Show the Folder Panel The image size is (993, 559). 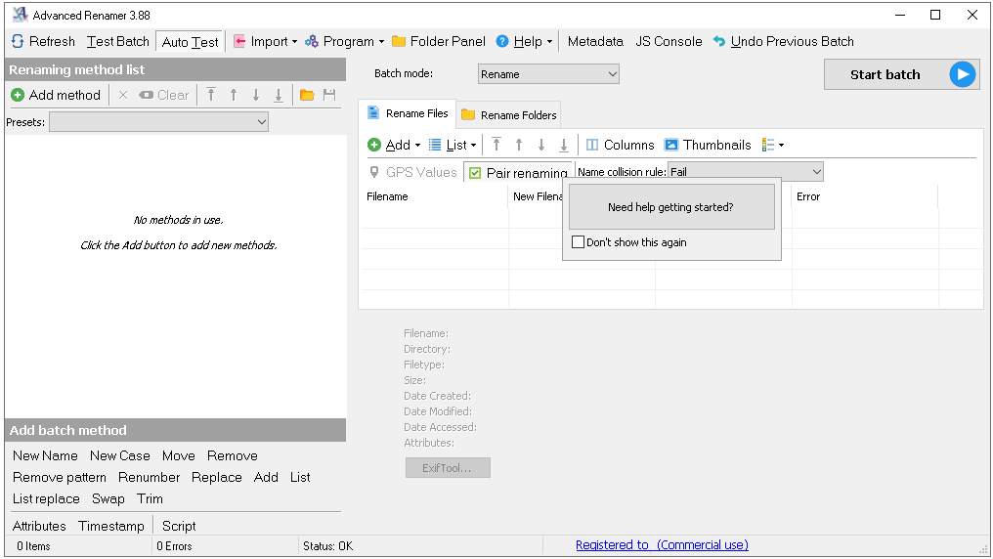[x=439, y=42]
